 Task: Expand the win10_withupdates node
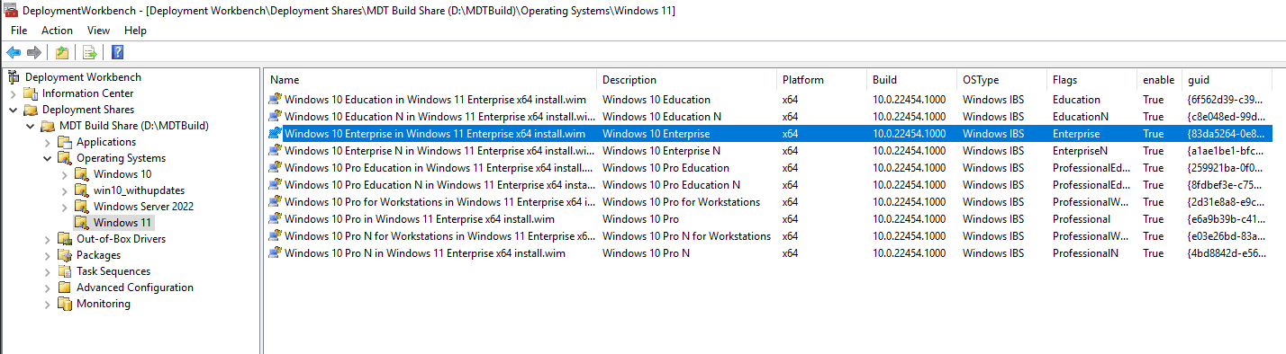(x=64, y=190)
